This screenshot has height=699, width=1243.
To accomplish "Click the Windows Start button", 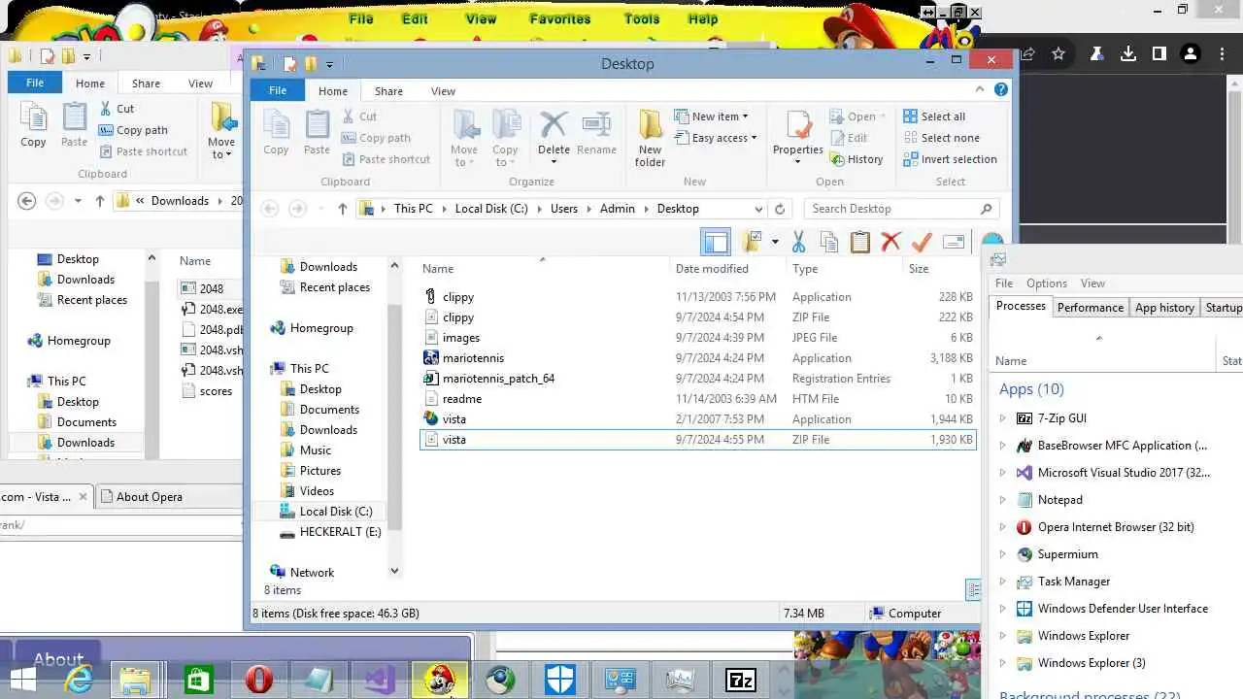I will [x=21, y=681].
